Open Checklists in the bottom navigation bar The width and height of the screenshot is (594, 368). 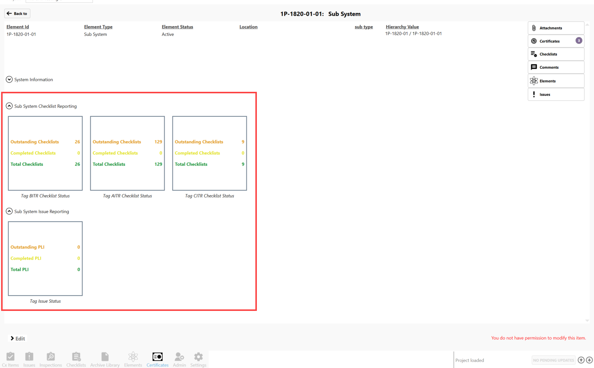point(76,359)
